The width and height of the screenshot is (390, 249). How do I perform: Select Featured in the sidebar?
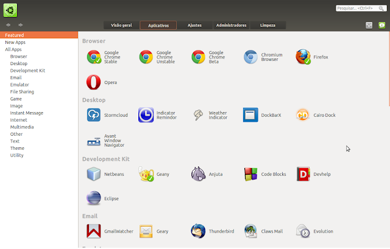click(x=39, y=35)
